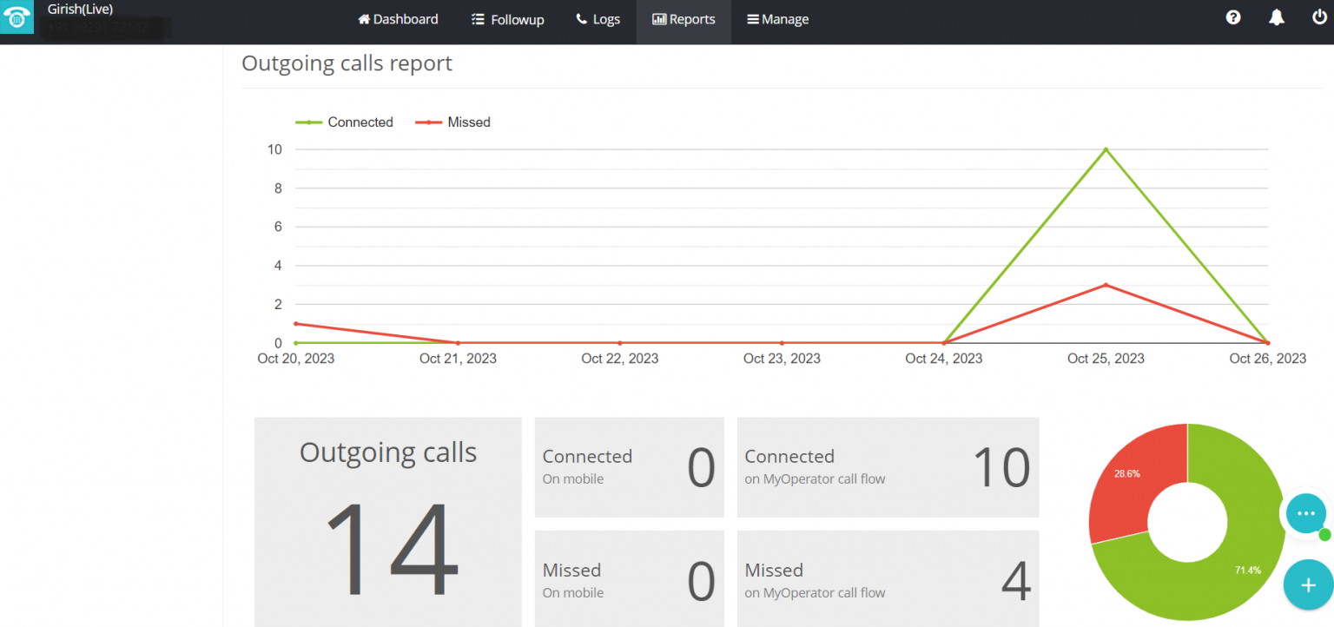The width and height of the screenshot is (1334, 627).
Task: Switch to the Dashboard tab
Action: [x=398, y=18]
